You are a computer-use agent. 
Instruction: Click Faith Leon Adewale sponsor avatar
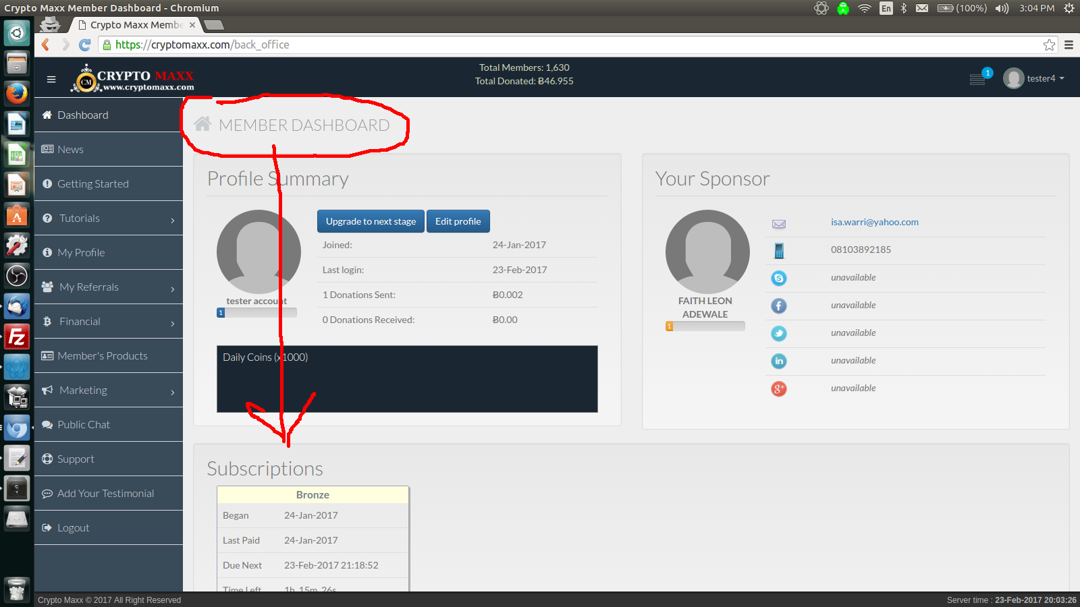(x=707, y=252)
